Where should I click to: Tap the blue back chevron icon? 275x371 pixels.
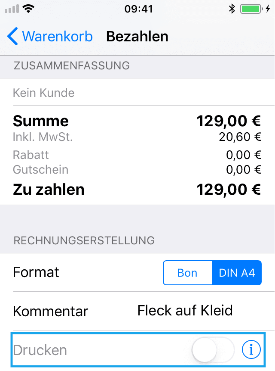point(12,36)
